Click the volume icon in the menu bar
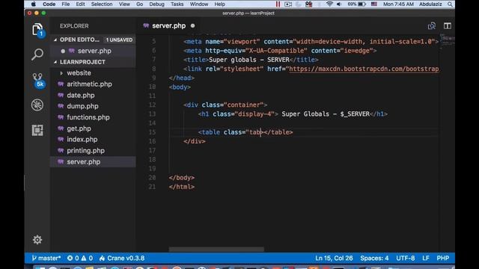Screen dimensions: 479x269 pos(339,4)
